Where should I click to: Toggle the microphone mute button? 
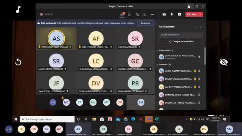pos(172,14)
